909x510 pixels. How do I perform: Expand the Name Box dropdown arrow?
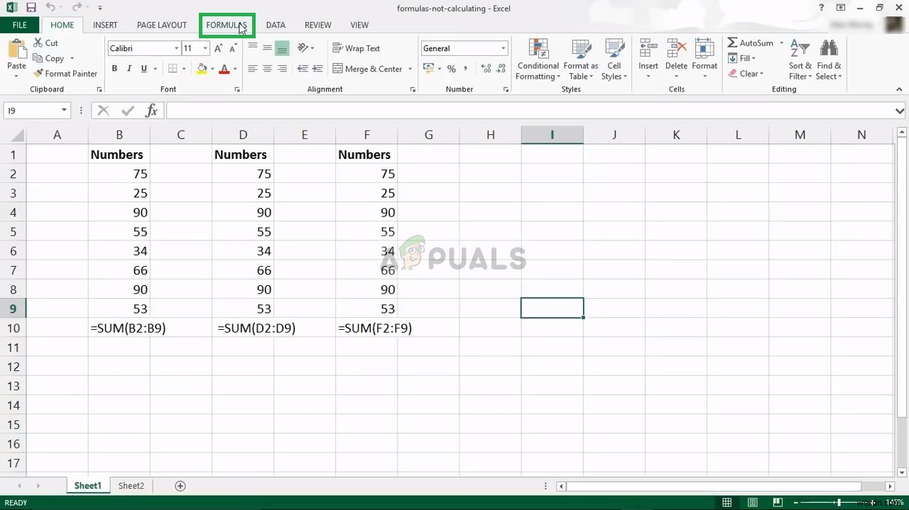pyautogui.click(x=64, y=110)
